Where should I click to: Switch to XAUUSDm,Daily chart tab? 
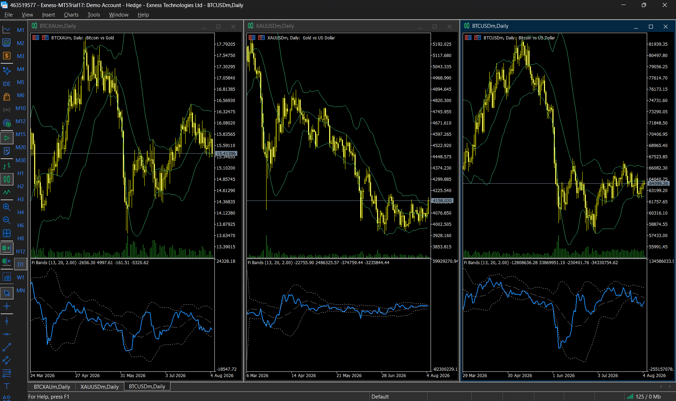pos(99,387)
